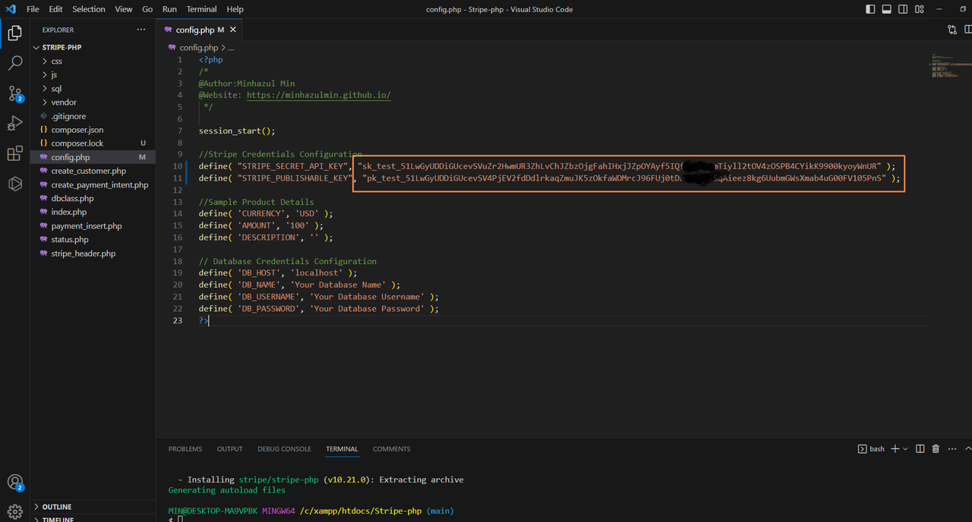Screen dimensions: 972x522
Task: Open the Terminal menu
Action: (201, 9)
